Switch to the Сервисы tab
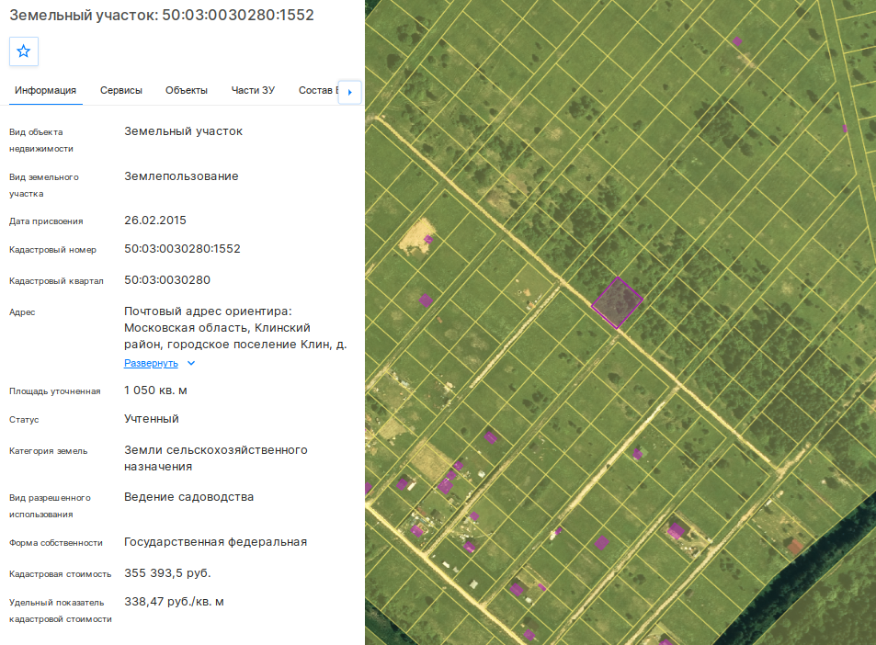Viewport: 876px width, 645px height. point(121,90)
